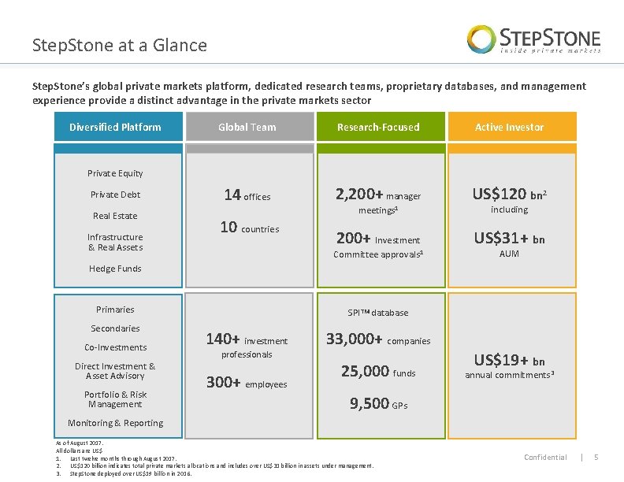Click the 'Diversified Platform' blue header
The image size is (624, 482).
(x=118, y=127)
